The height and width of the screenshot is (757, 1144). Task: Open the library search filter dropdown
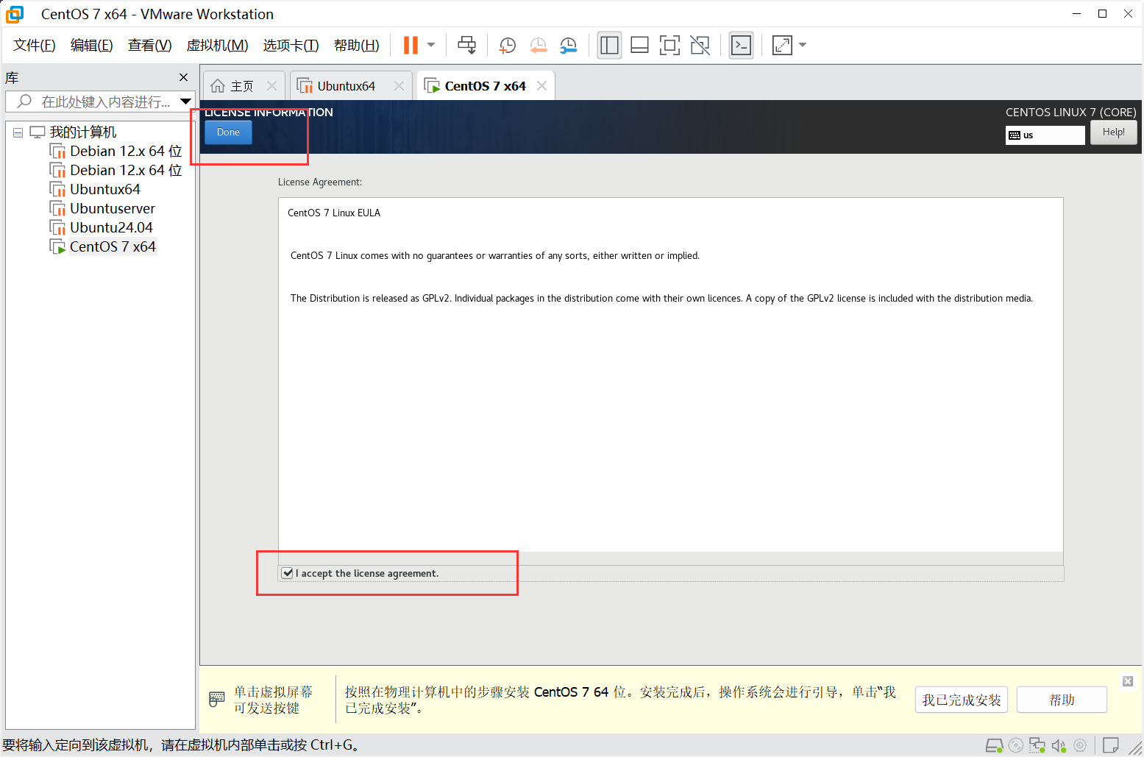pyautogui.click(x=186, y=102)
